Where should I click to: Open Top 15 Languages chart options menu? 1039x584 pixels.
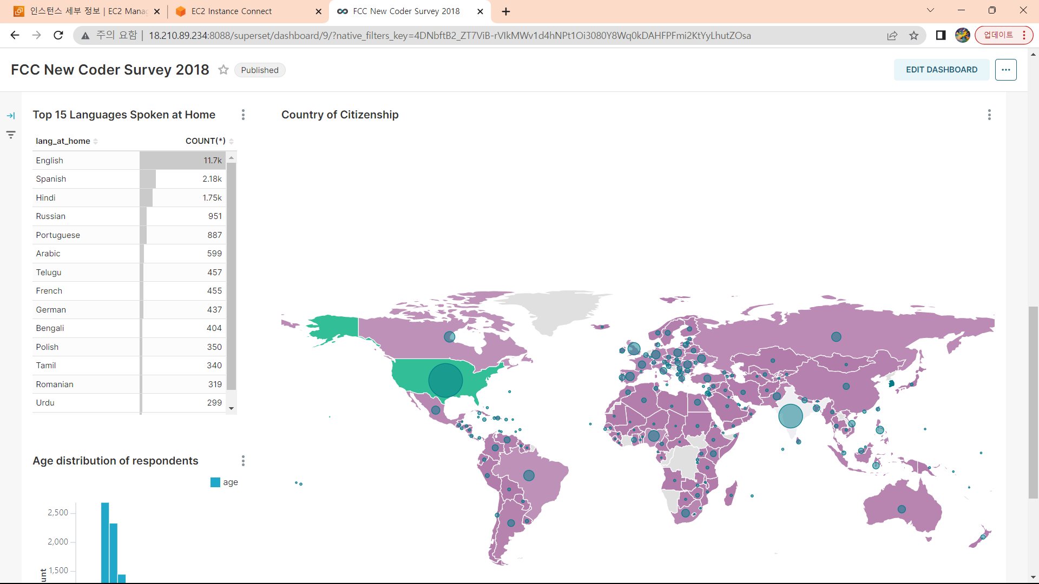point(243,115)
